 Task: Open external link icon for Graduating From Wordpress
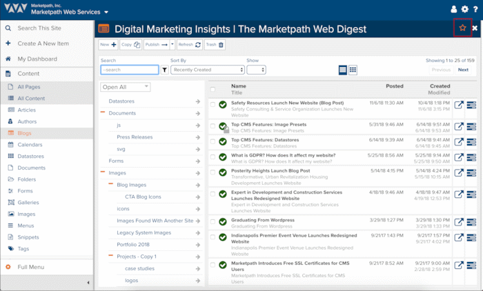[459, 222]
